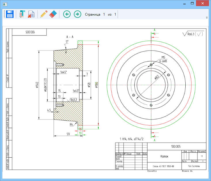
Task: Select the text recognition tool icon
Action: click(22, 14)
